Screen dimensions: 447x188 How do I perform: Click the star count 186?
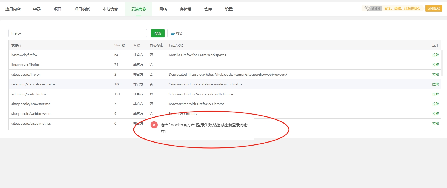click(117, 84)
